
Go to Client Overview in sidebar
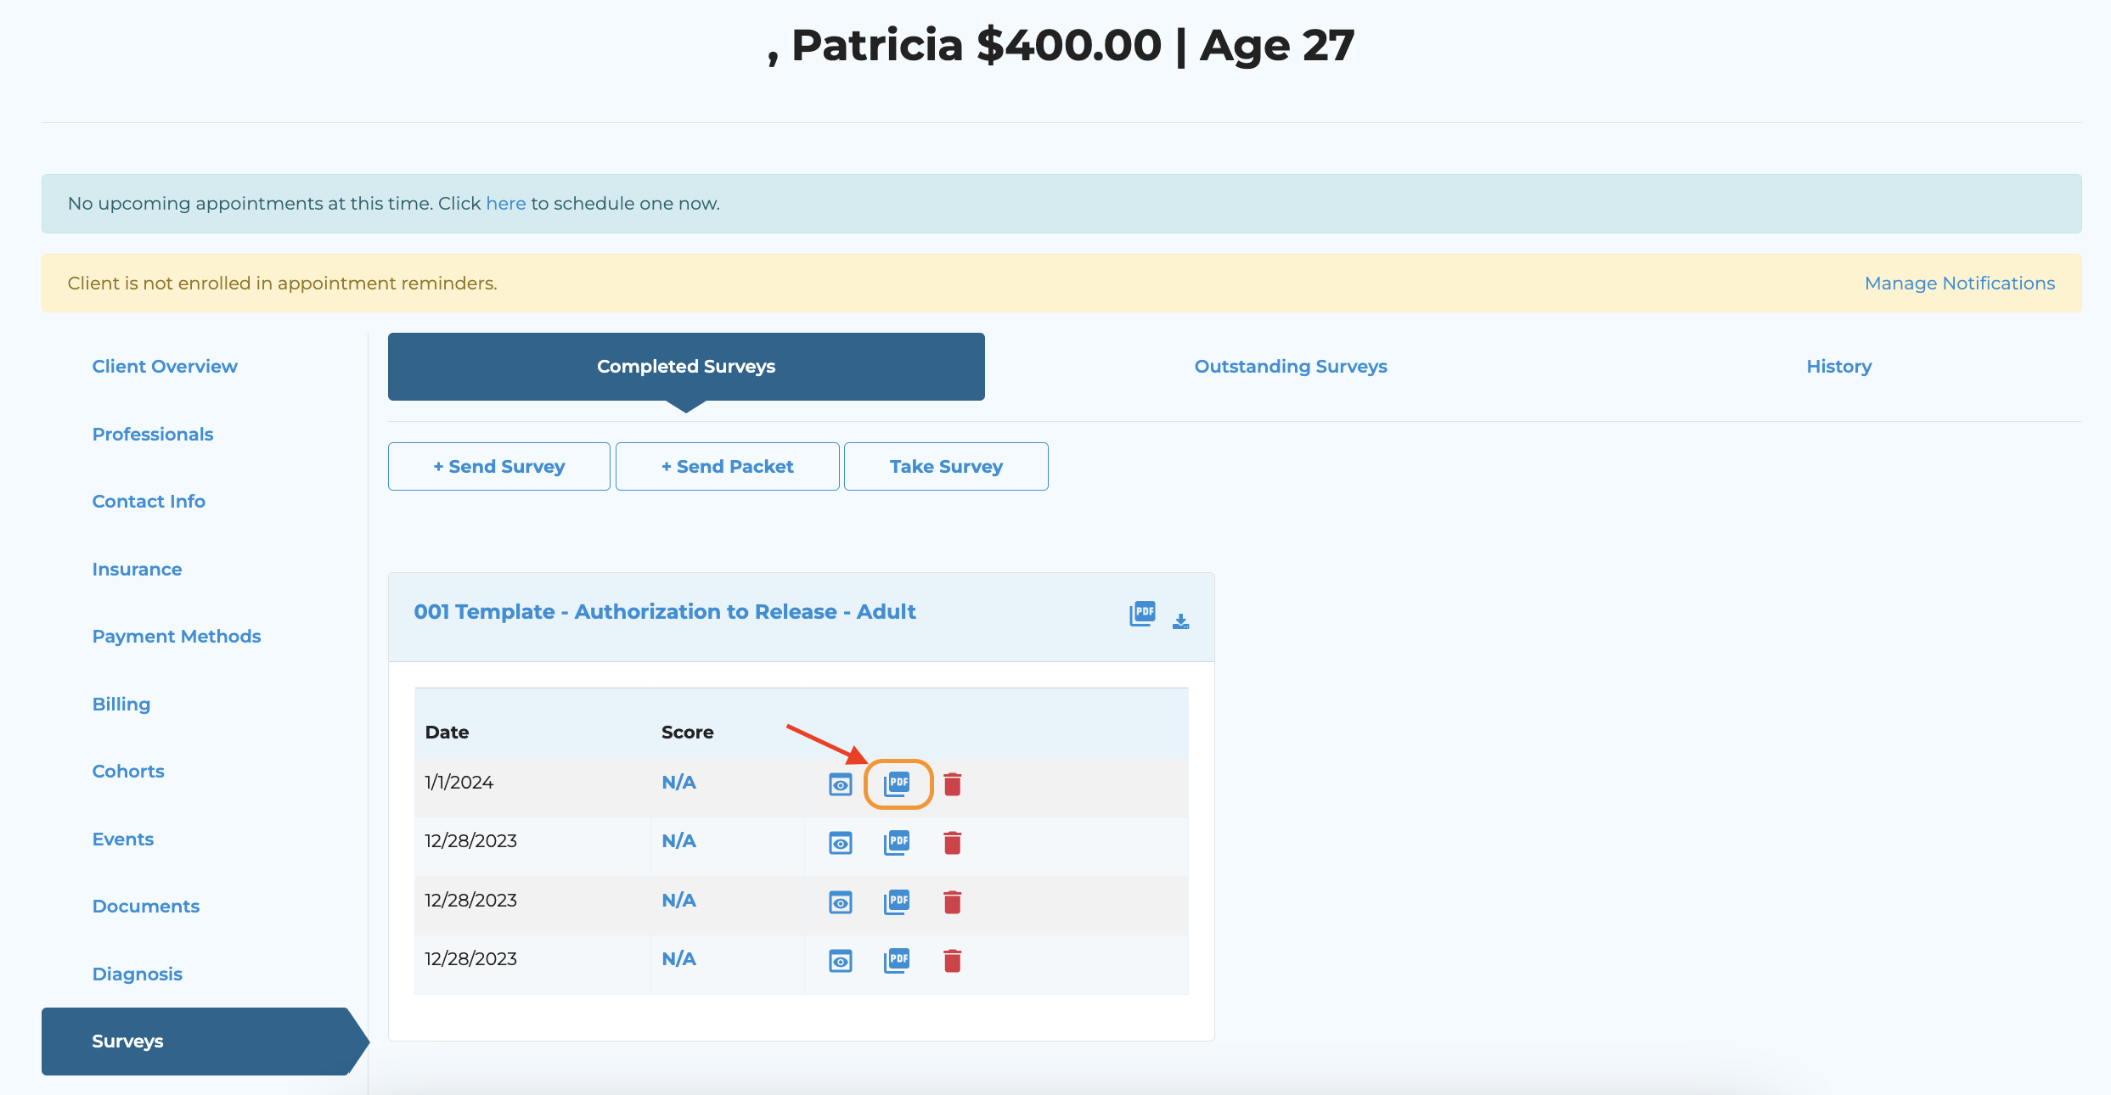[165, 367]
